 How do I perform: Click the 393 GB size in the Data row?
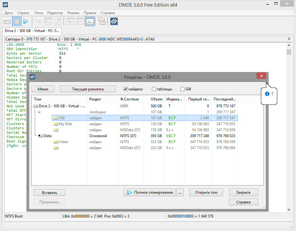(156, 136)
